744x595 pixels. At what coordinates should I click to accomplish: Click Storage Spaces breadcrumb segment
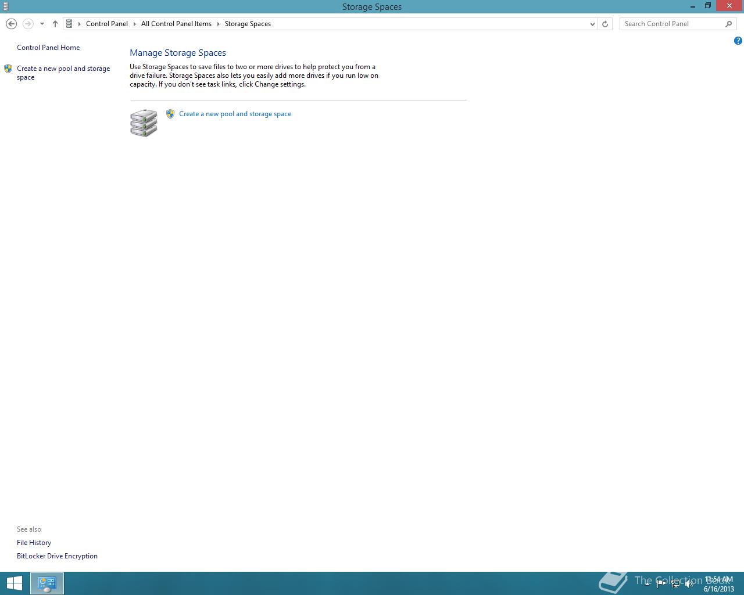[248, 24]
